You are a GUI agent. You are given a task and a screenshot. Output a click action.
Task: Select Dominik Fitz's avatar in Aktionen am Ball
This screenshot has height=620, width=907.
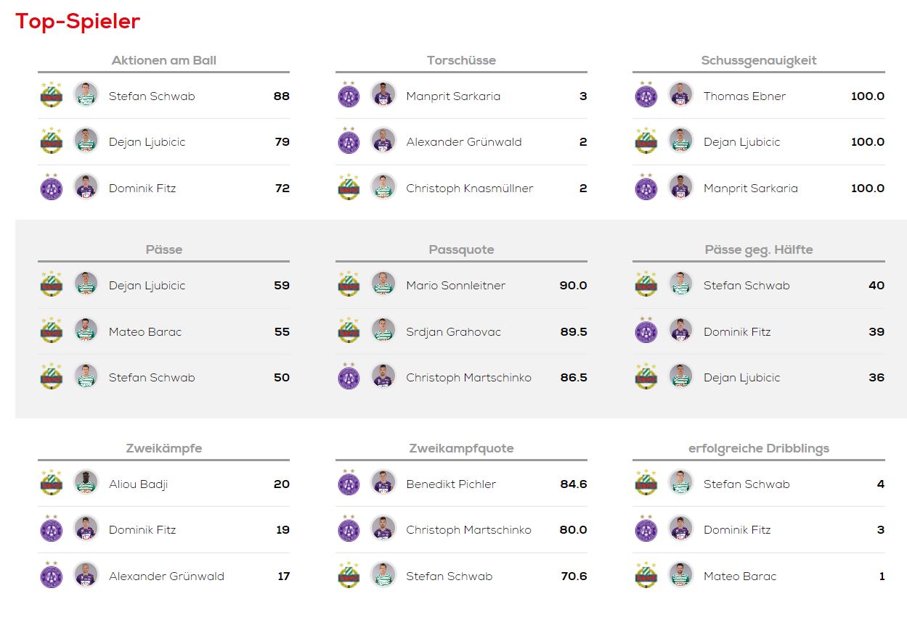point(86,188)
